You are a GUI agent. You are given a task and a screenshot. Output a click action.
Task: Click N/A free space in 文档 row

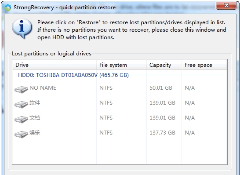click(x=189, y=117)
